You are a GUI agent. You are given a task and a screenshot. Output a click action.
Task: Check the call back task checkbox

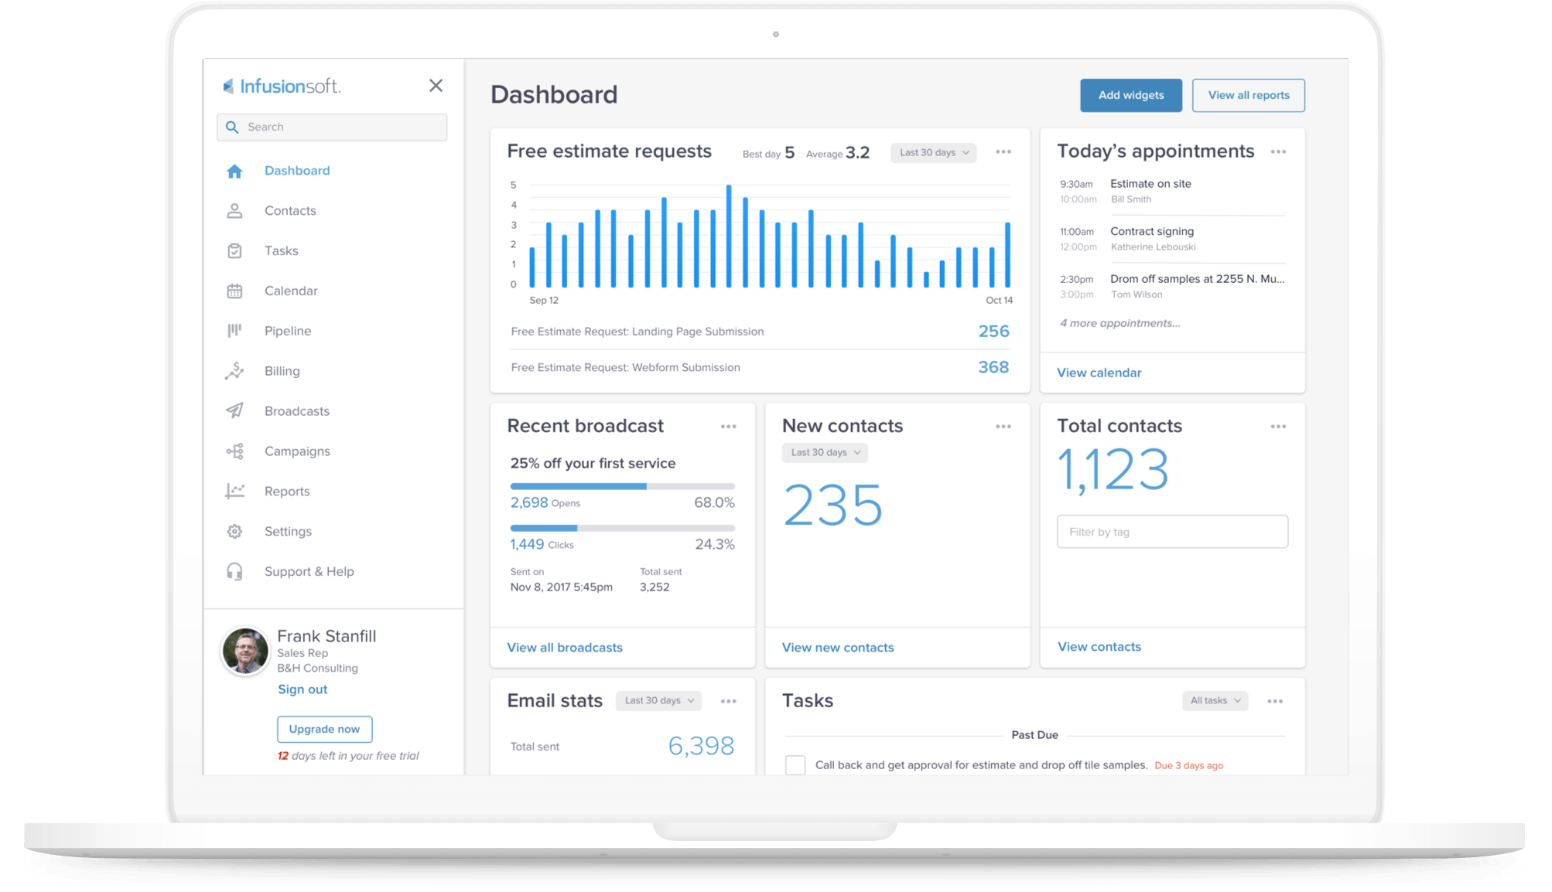pyautogui.click(x=795, y=765)
